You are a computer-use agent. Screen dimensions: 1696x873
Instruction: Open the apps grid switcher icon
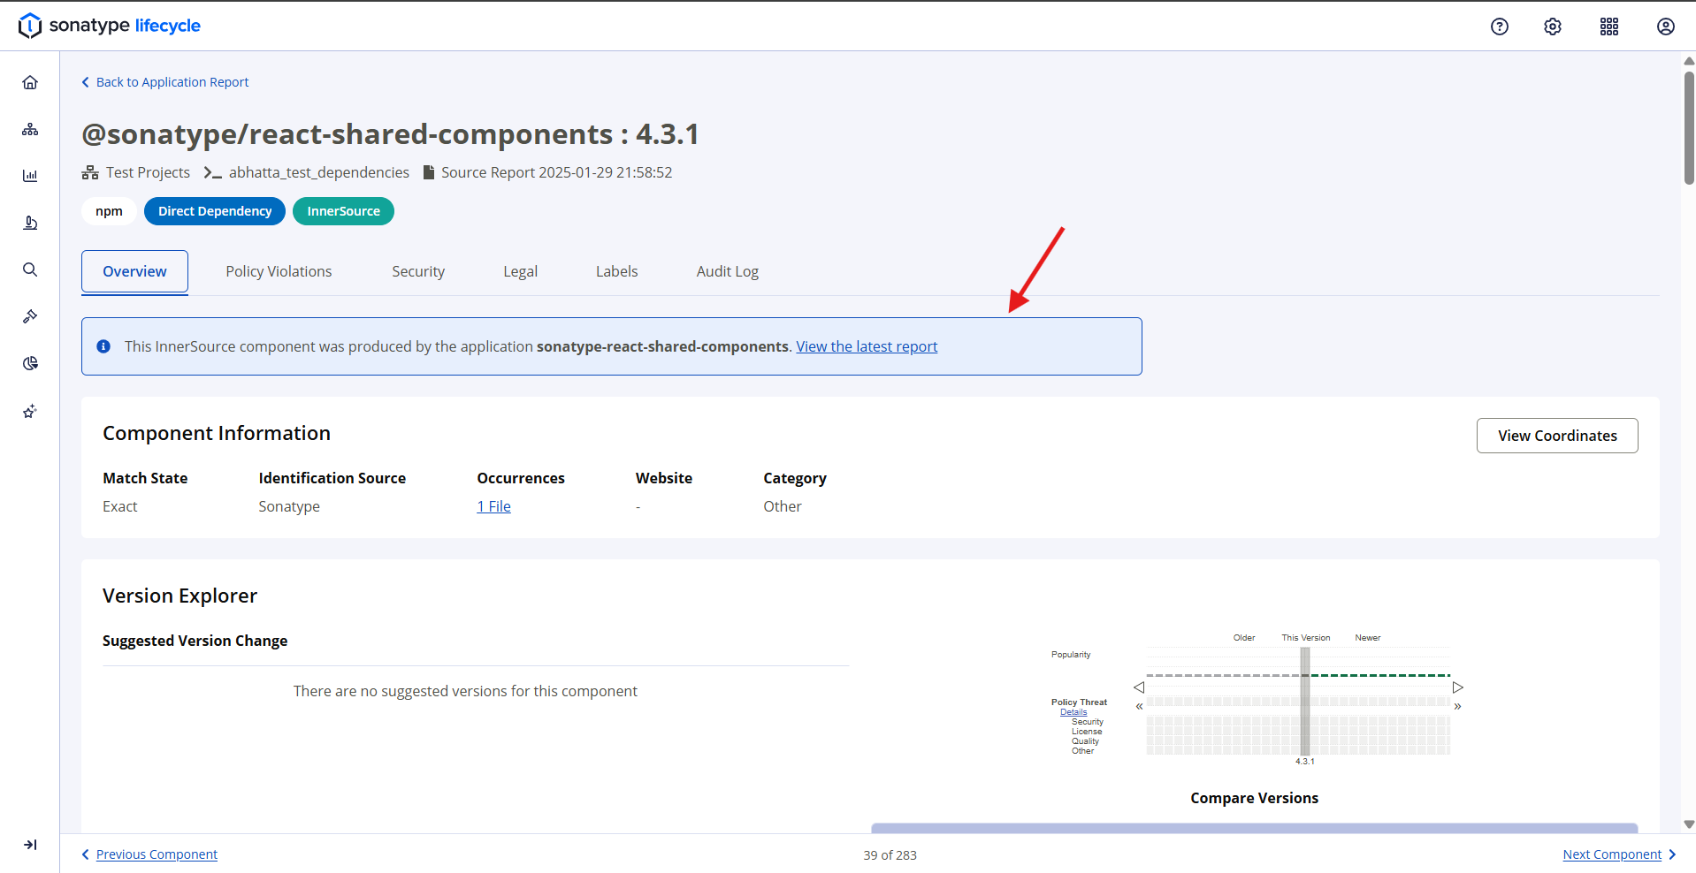(1609, 27)
